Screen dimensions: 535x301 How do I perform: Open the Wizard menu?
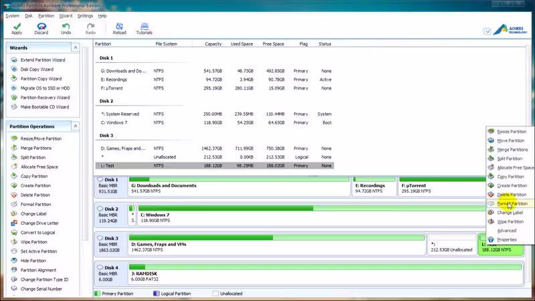coord(66,15)
